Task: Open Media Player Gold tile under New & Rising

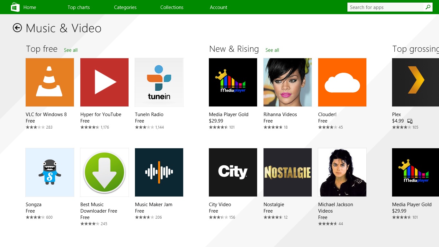Action: pos(233,82)
